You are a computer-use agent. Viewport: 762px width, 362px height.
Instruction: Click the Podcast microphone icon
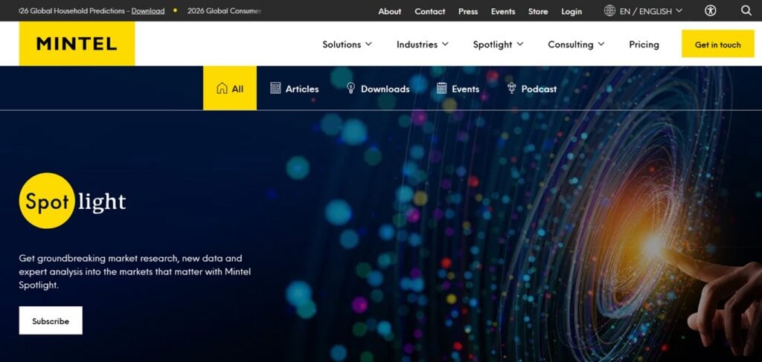pyautogui.click(x=511, y=88)
